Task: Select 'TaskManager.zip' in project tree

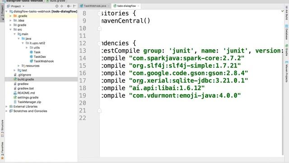Action: tap(29, 102)
